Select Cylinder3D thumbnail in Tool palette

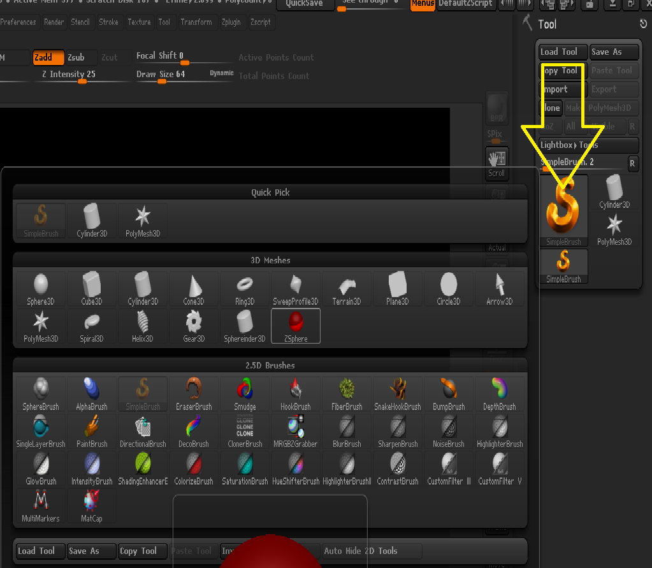click(x=614, y=192)
